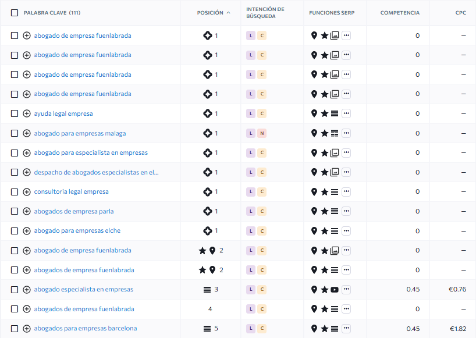Click the Competencia column header
Screen dimensions: 476x338
pyautogui.click(x=399, y=13)
